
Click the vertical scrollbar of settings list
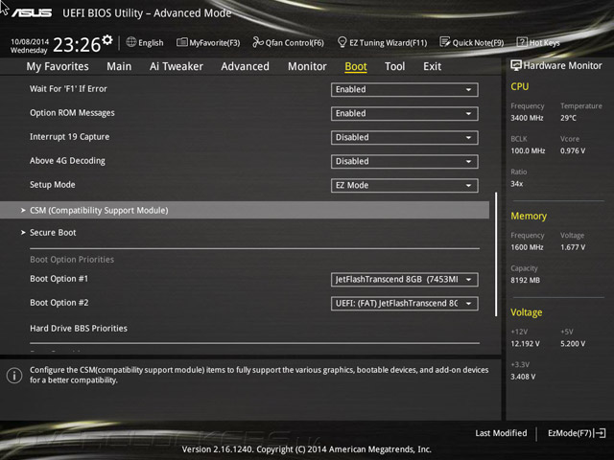pos(496,254)
